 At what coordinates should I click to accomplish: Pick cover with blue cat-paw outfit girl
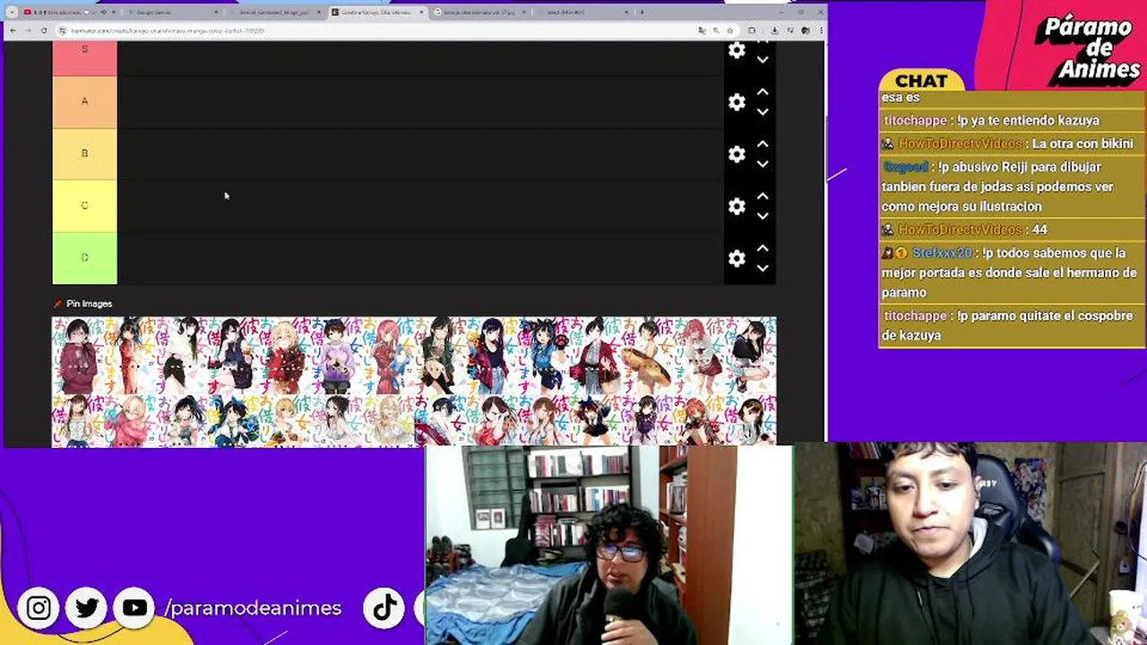pos(543,356)
